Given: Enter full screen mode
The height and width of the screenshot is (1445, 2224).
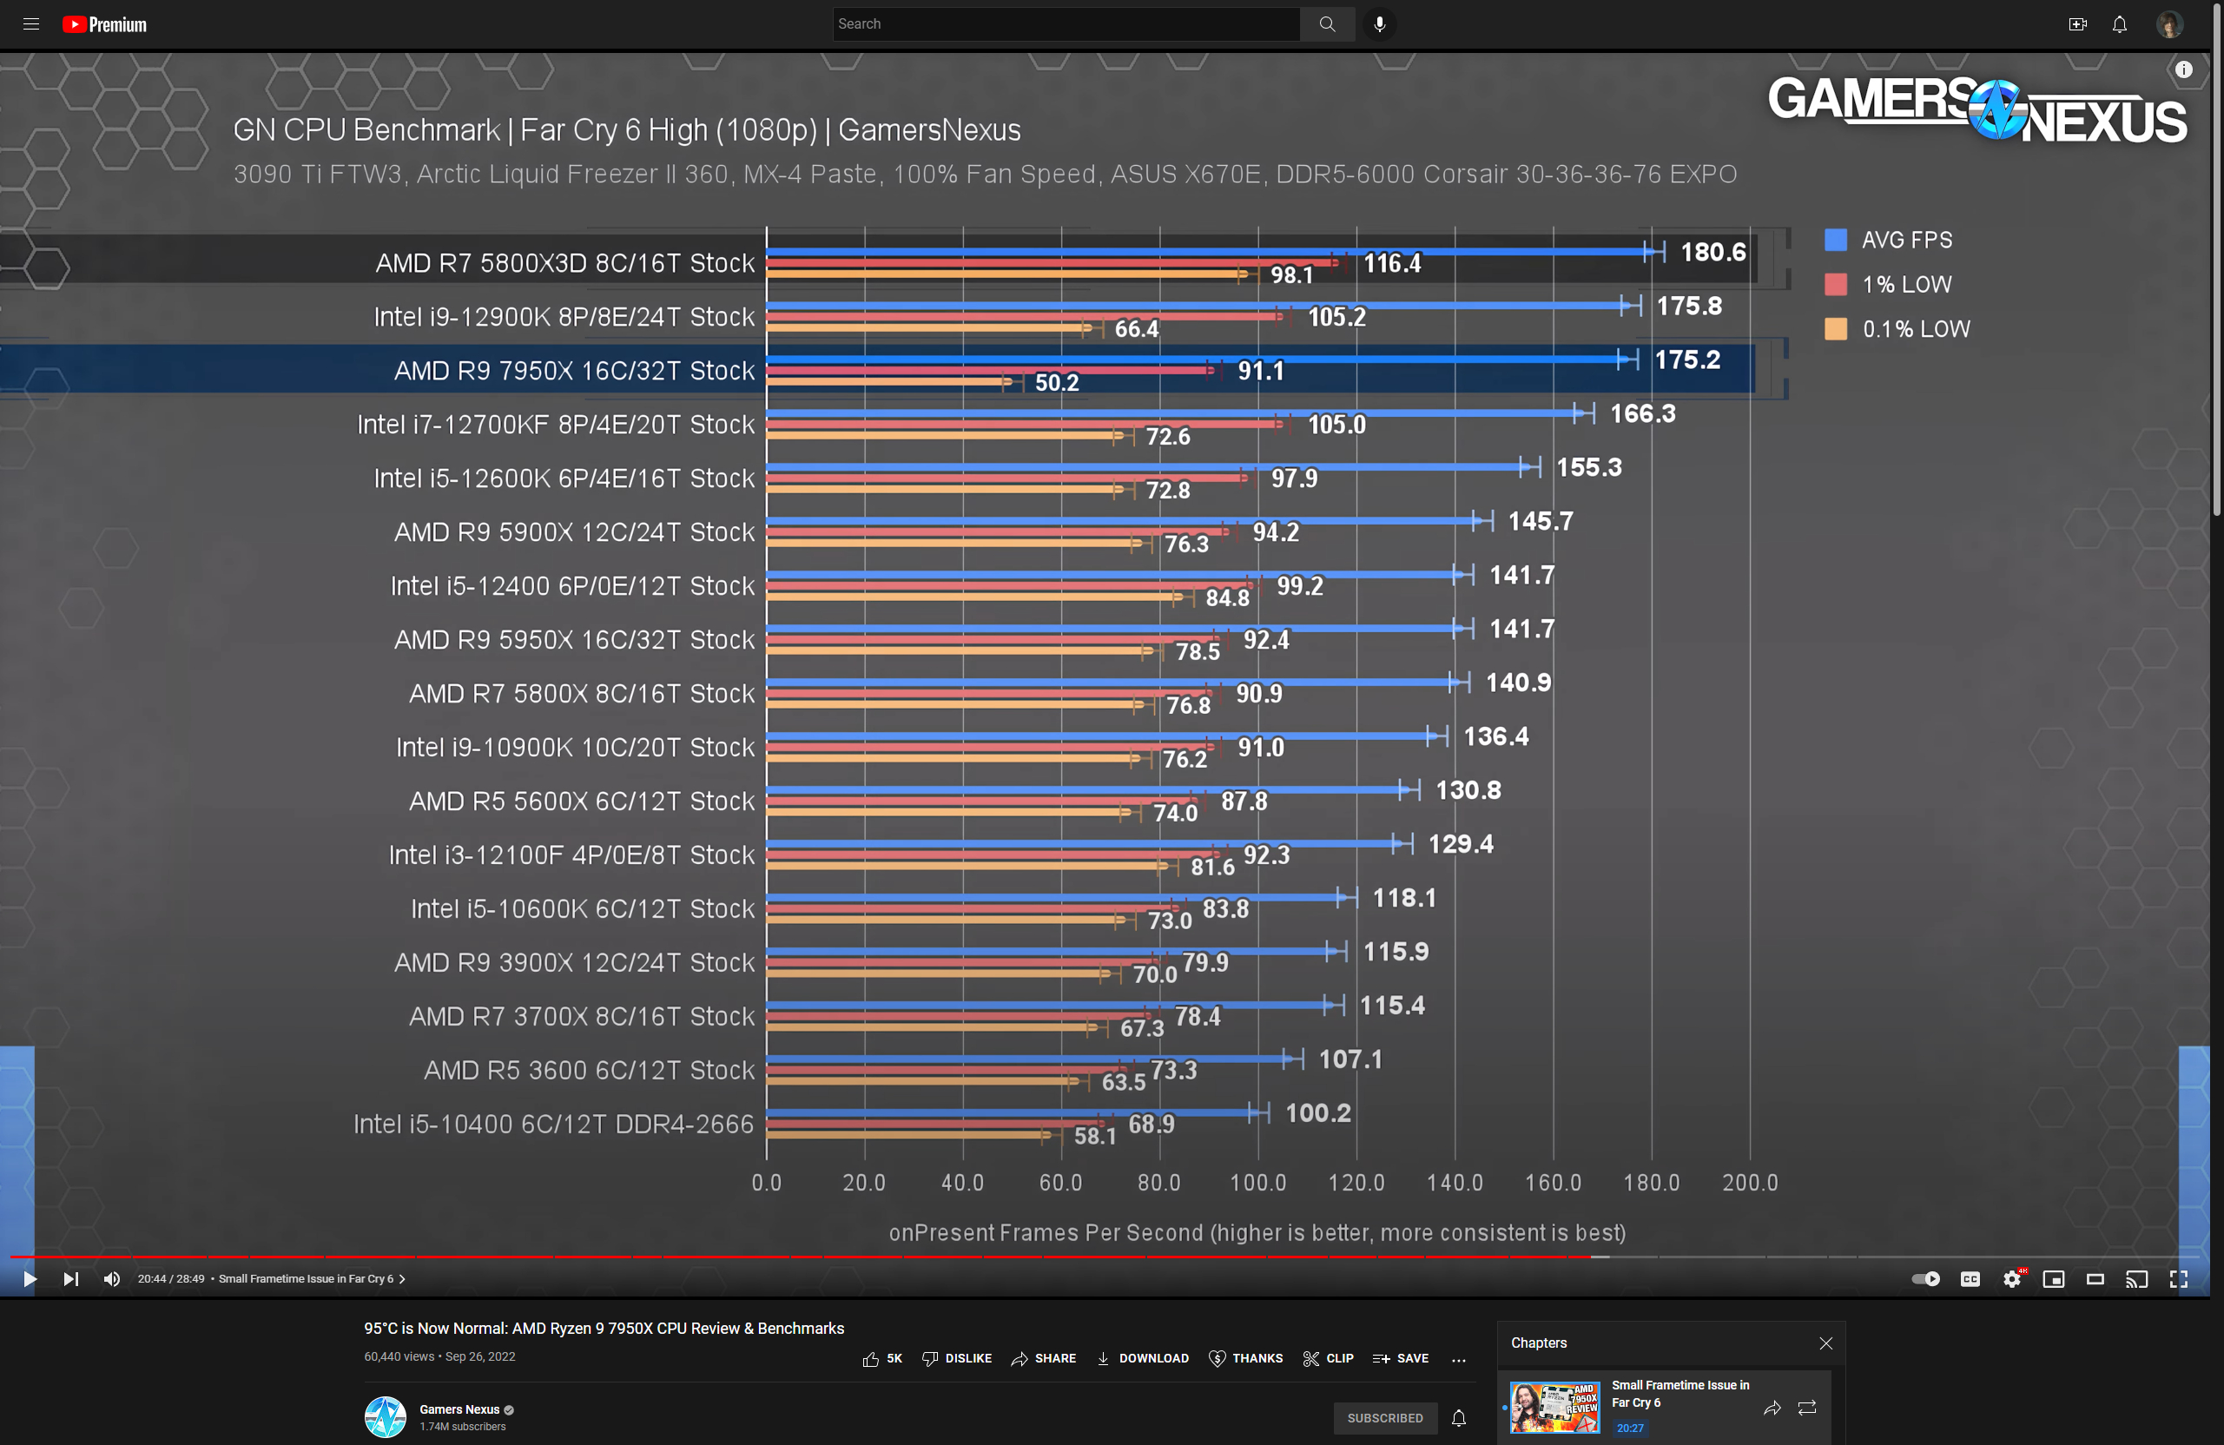Looking at the screenshot, I should tap(2178, 1278).
